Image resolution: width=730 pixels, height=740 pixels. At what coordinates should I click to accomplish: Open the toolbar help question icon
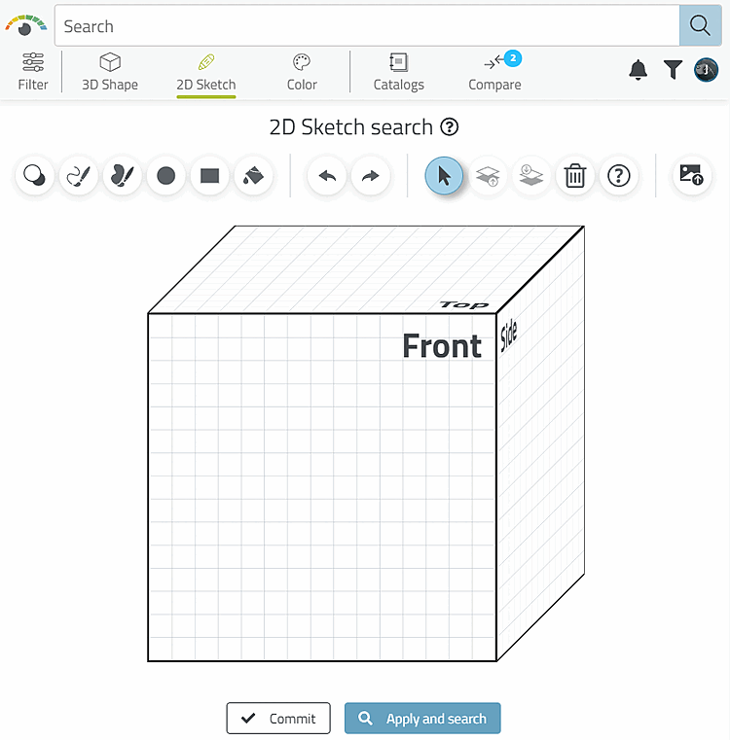click(x=618, y=176)
